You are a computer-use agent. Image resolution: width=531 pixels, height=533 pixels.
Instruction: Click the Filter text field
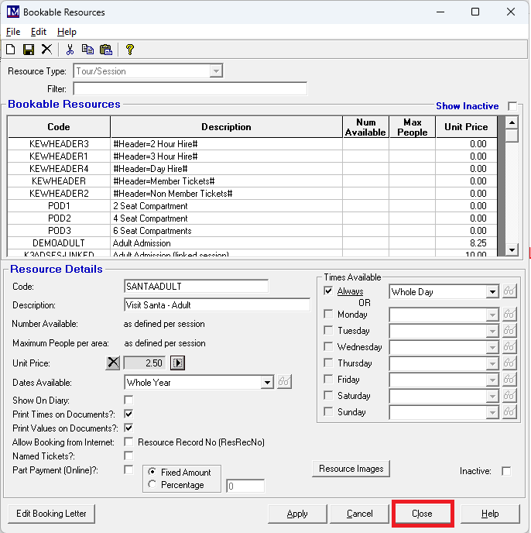[190, 89]
